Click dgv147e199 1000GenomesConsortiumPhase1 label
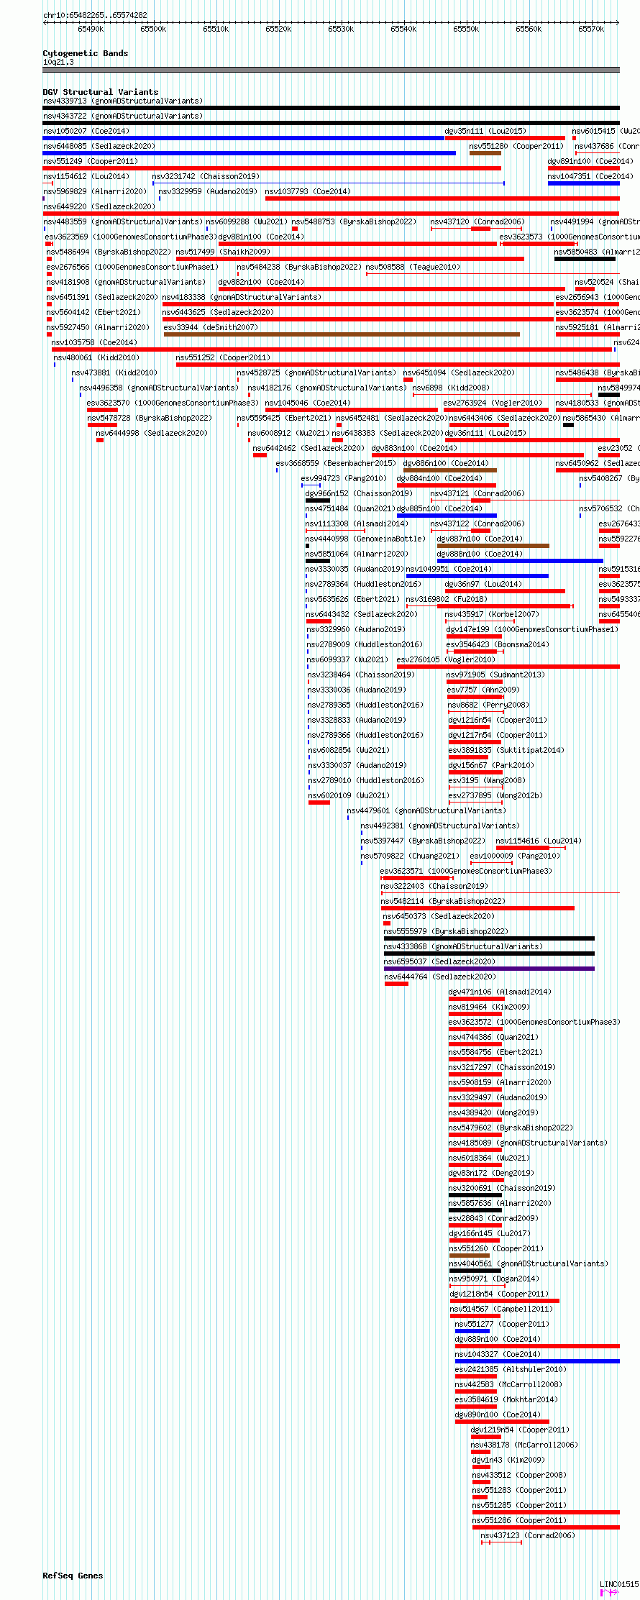 tap(532, 629)
